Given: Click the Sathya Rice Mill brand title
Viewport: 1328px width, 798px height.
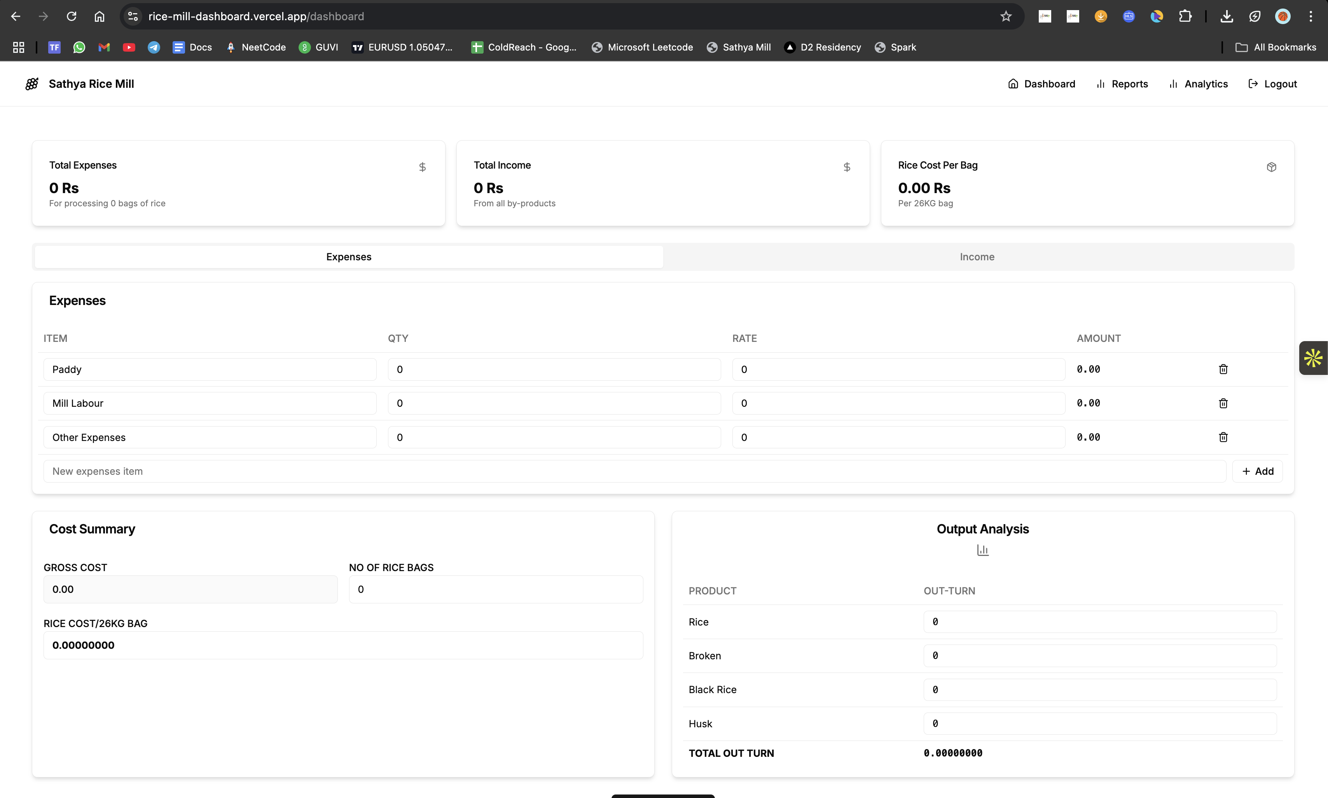Looking at the screenshot, I should [91, 84].
